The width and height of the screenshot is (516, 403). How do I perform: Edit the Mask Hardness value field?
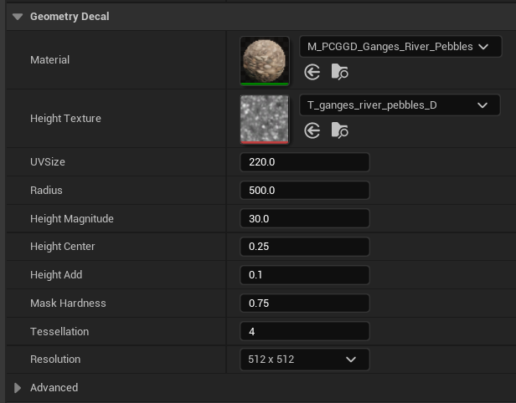click(x=304, y=304)
